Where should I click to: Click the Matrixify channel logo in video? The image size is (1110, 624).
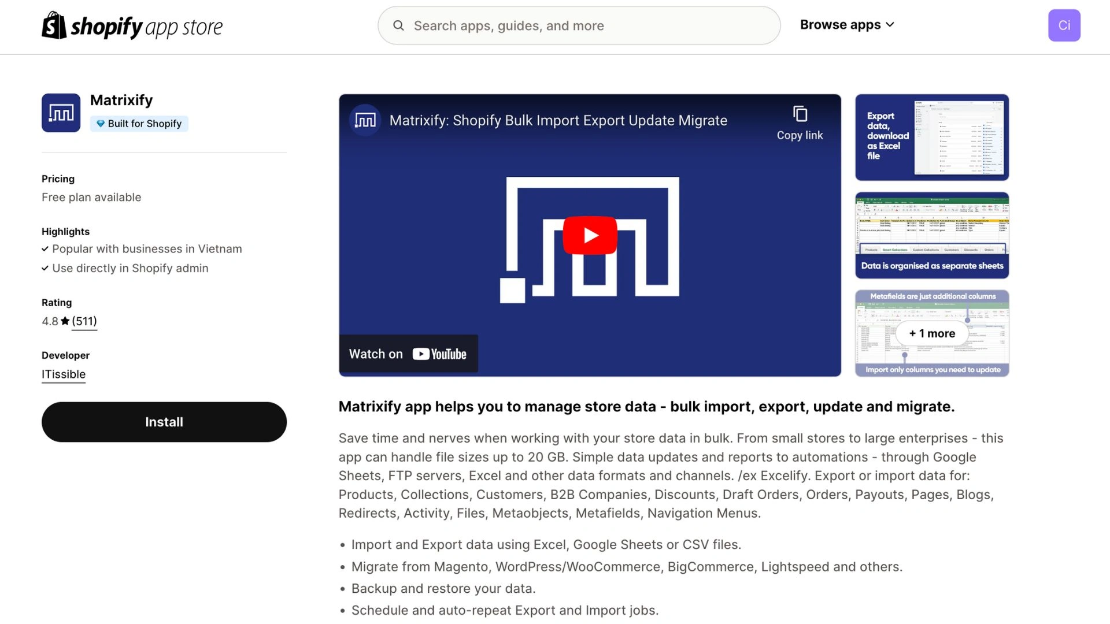365,120
